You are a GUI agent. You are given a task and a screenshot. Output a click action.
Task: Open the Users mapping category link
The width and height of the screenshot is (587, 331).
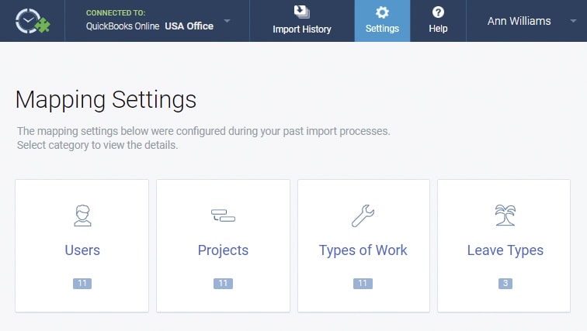(x=82, y=250)
